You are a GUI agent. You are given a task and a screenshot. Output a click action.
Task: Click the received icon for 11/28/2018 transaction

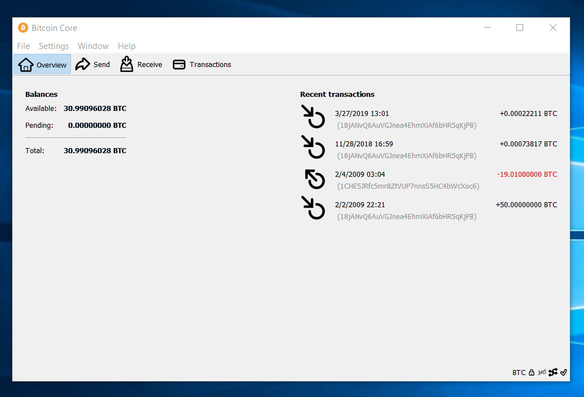point(313,147)
